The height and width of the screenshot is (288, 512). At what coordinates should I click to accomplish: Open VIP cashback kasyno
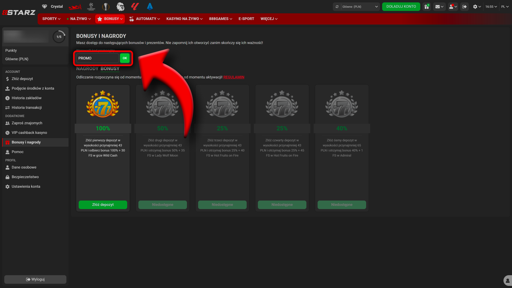pyautogui.click(x=35, y=133)
